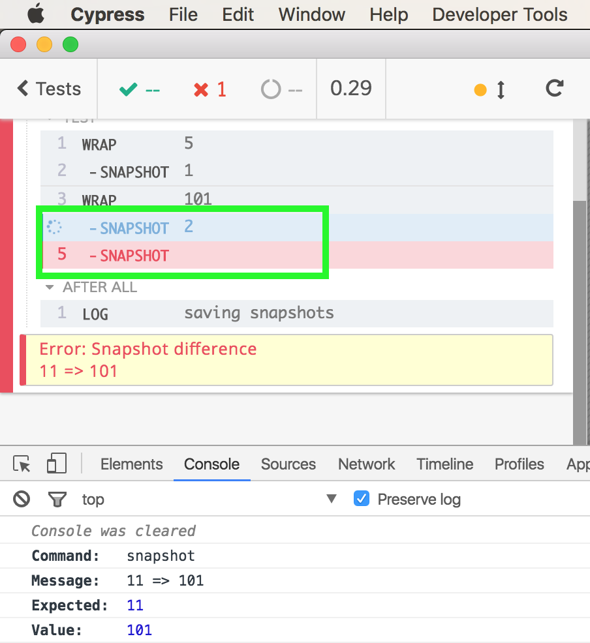
Task: Open the console filter funnel icon
Action: pyautogui.click(x=57, y=499)
